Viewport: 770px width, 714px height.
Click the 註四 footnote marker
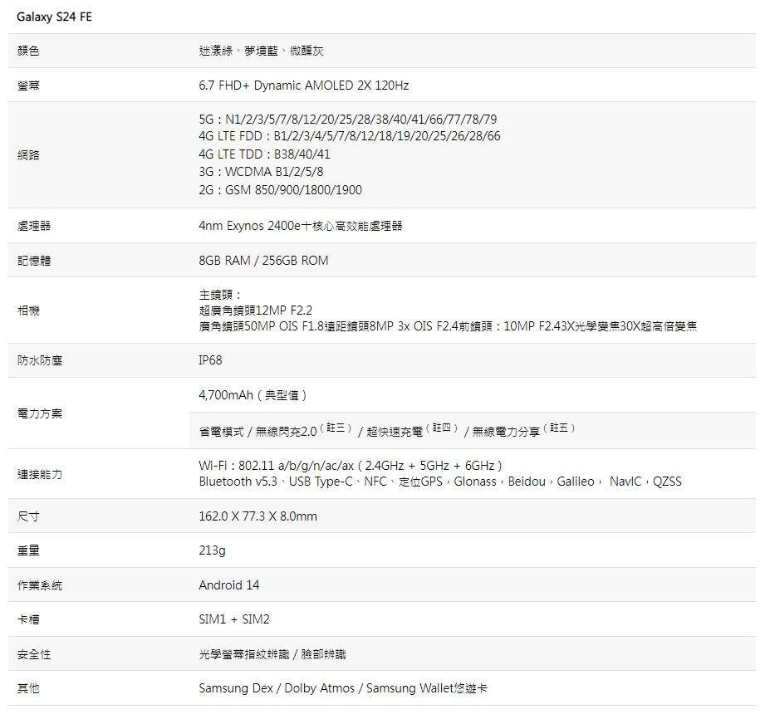coord(441,428)
